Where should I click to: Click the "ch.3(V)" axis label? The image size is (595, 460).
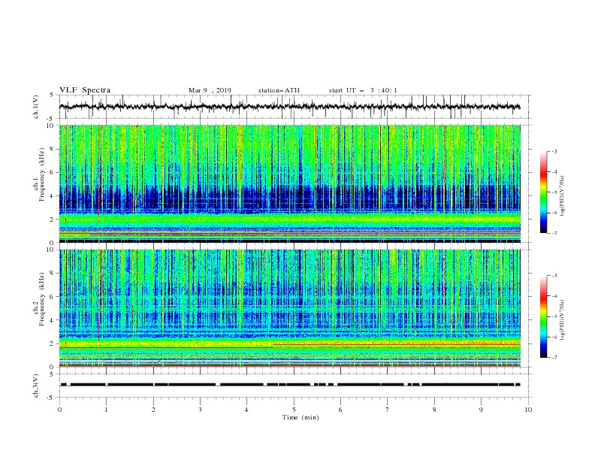pyautogui.click(x=36, y=386)
